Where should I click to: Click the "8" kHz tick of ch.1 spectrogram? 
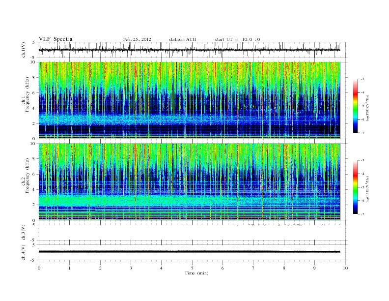tap(34, 77)
